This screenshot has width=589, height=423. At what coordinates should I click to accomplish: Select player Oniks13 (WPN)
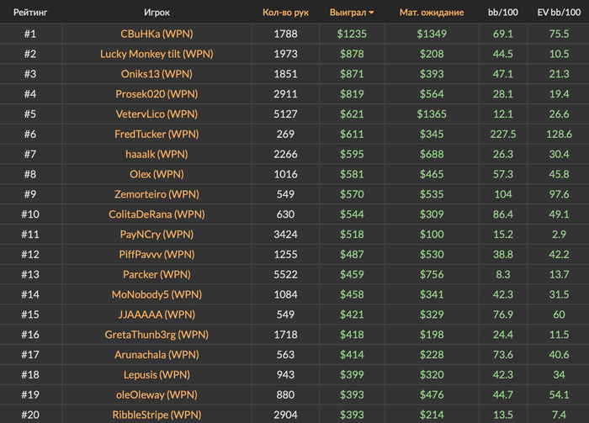click(157, 74)
